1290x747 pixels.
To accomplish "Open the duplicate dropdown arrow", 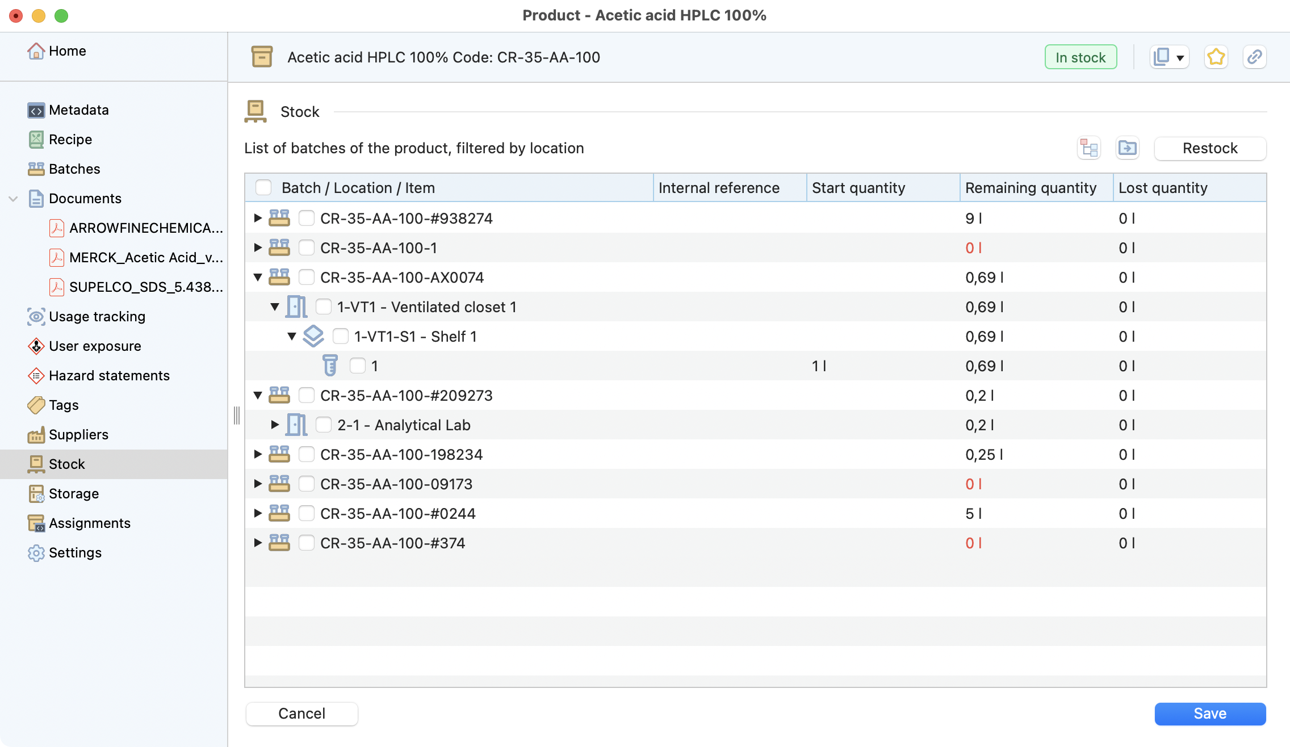I will (x=1180, y=58).
